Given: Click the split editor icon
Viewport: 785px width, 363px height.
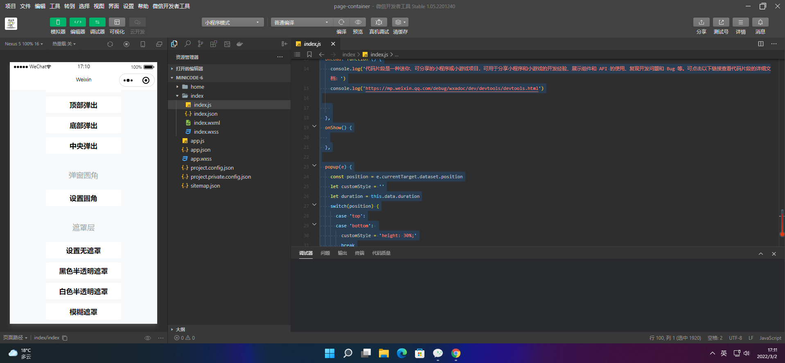Looking at the screenshot, I should coord(761,44).
